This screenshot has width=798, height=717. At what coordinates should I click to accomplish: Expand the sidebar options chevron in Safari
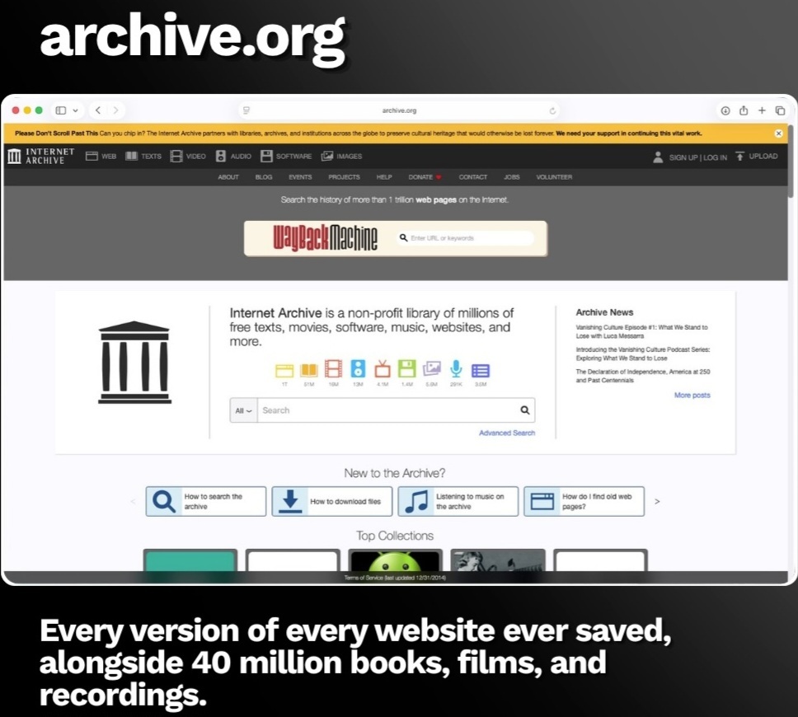point(75,110)
